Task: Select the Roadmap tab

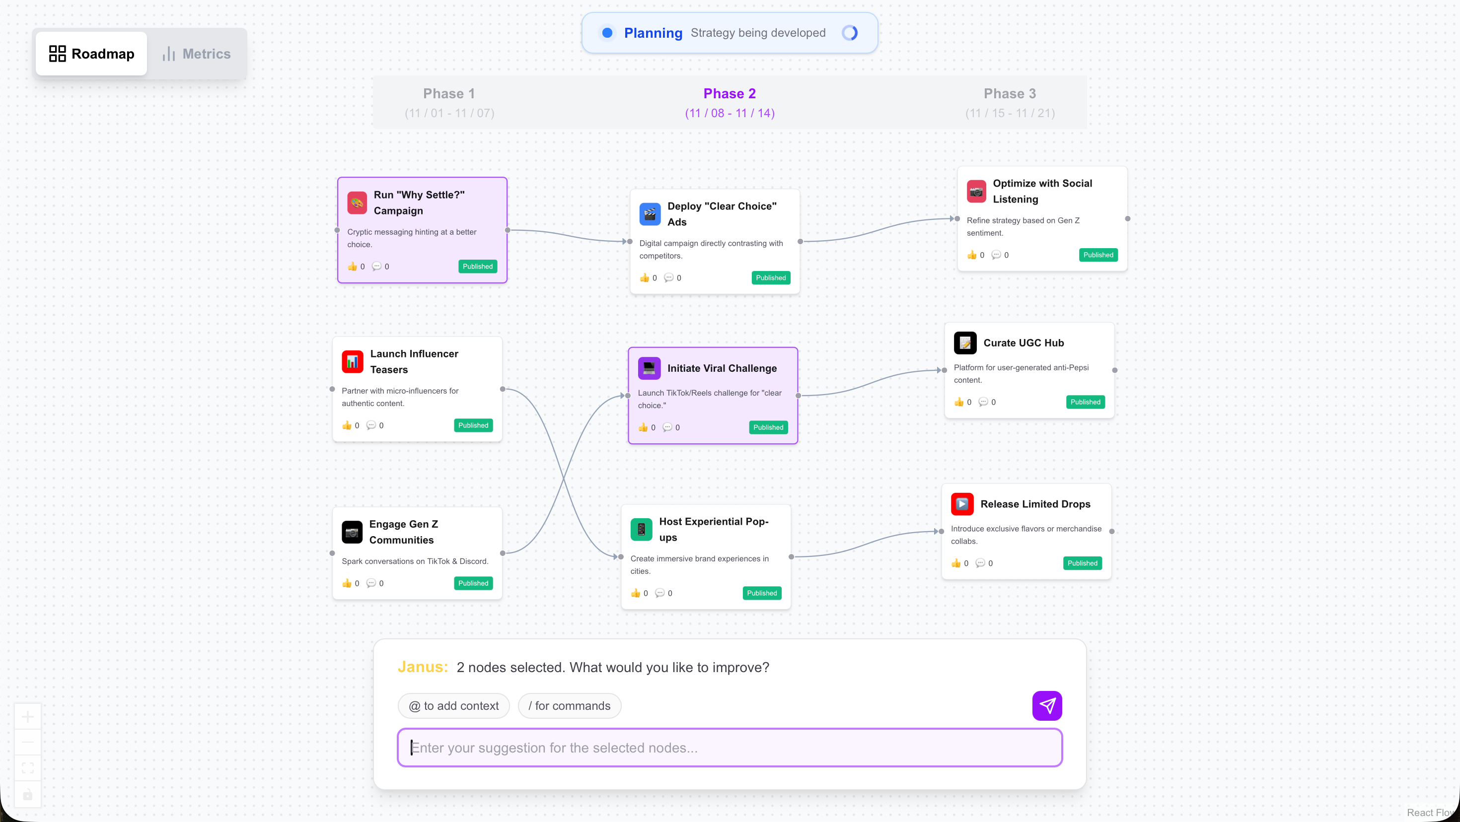Action: [92, 54]
